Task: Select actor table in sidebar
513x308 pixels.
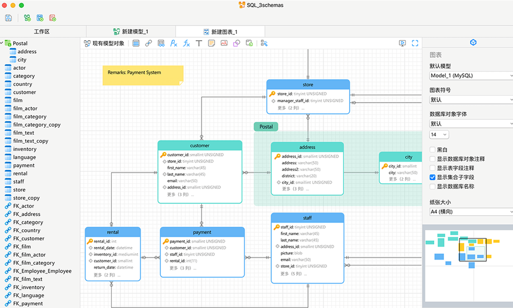Action: [x=19, y=68]
